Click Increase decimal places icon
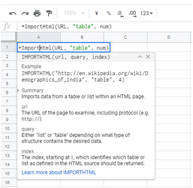Viewport: 193px width, 188px height. coord(132,14)
